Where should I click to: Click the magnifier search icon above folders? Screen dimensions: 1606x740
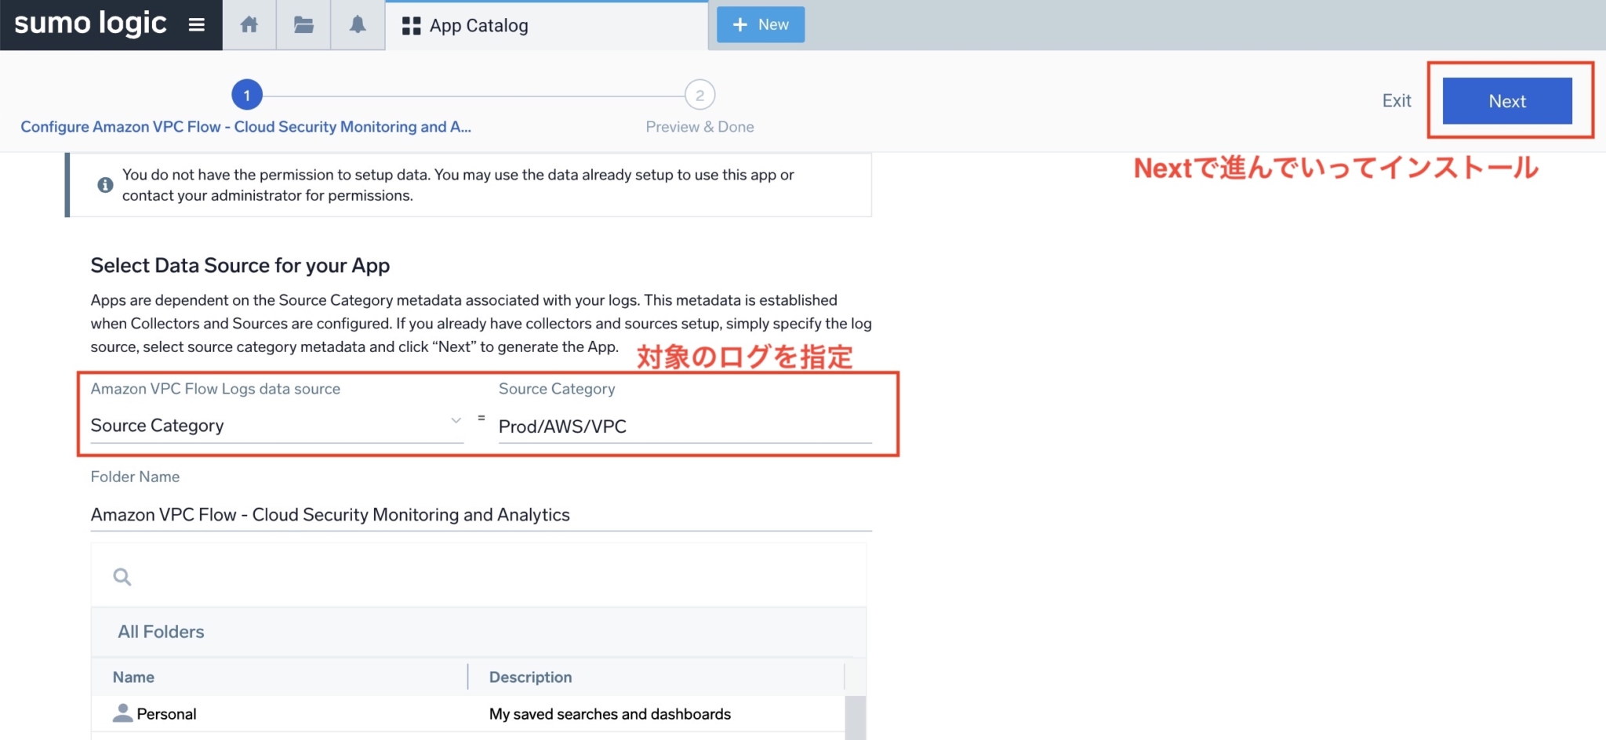(122, 577)
